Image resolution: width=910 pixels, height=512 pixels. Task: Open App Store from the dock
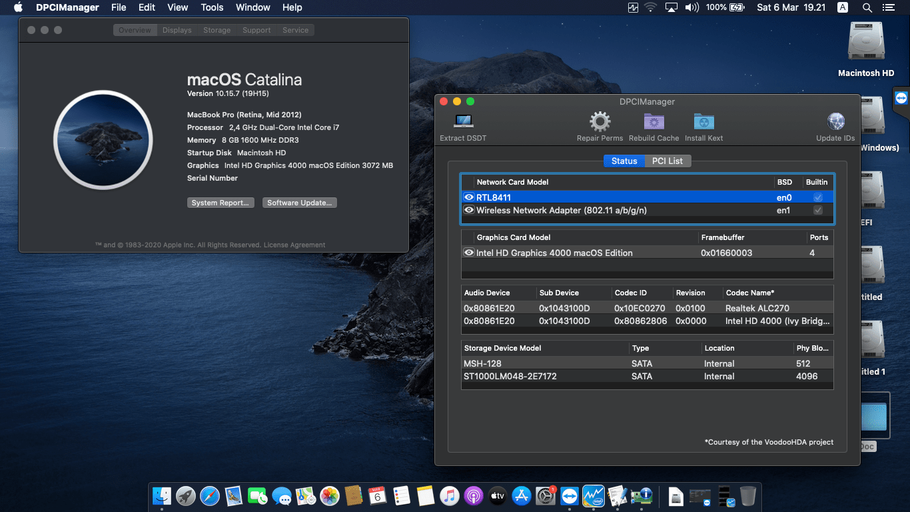(x=522, y=495)
